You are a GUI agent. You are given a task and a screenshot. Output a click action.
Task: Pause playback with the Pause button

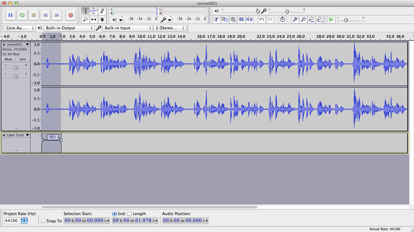click(x=10, y=15)
